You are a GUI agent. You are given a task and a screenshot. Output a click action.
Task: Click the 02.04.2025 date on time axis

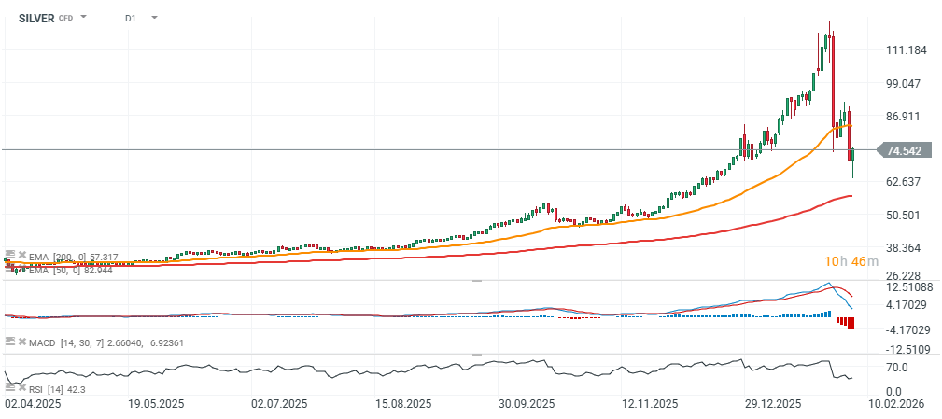(x=32, y=404)
